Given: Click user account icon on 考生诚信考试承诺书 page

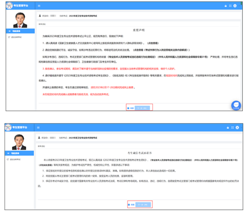Looking at the screenshot, I should 237,128.
